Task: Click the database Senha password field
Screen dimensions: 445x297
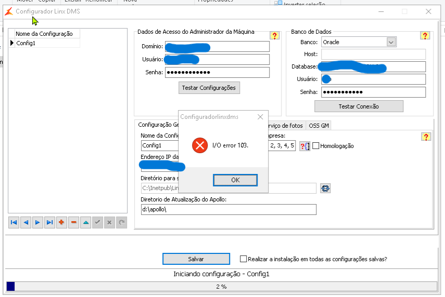Action: pos(374,92)
